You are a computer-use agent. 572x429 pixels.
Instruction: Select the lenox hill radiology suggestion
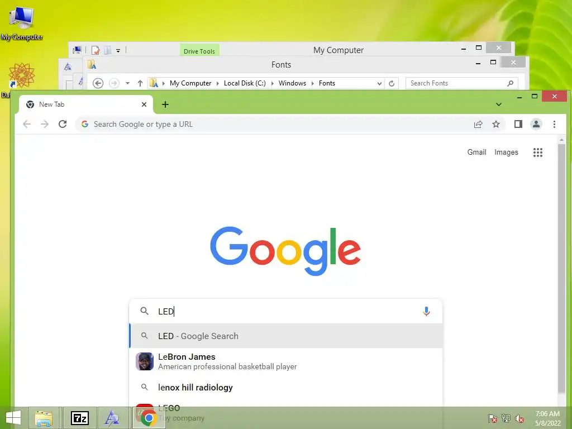[286, 388]
